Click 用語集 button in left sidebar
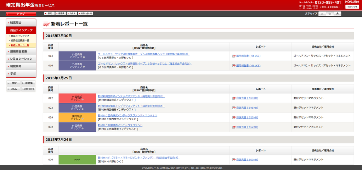Viewport: 362px width, 170px height. pos(28,83)
